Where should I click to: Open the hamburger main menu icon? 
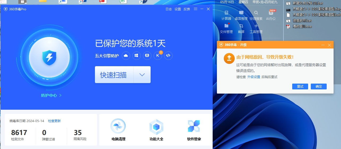(195, 9)
